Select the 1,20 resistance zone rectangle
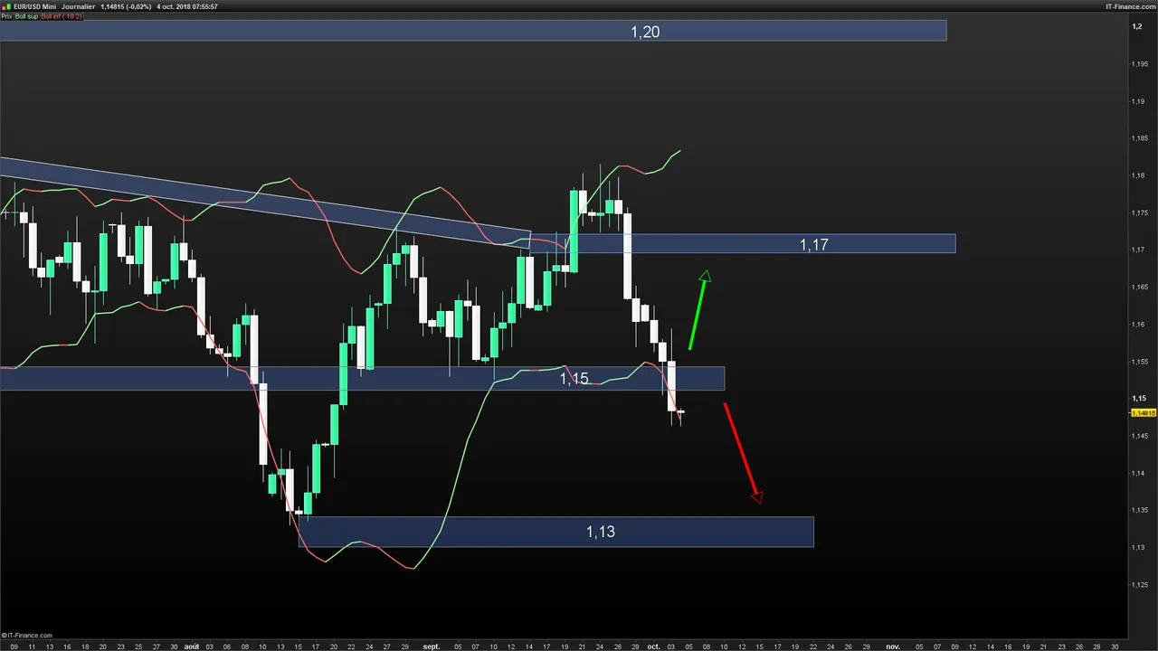This screenshot has height=651, width=1158. [473, 31]
